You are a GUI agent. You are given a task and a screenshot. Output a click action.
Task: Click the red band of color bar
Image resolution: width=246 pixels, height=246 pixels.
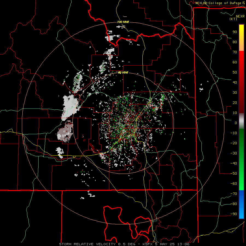(241, 82)
